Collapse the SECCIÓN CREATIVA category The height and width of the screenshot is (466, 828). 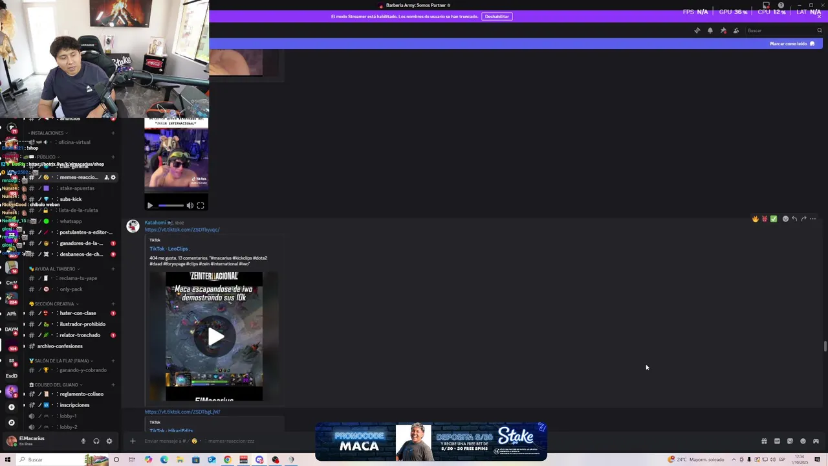55,304
